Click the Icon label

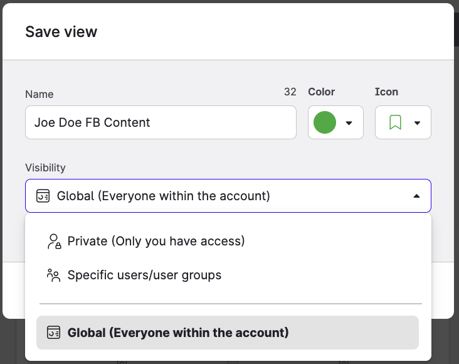386,92
